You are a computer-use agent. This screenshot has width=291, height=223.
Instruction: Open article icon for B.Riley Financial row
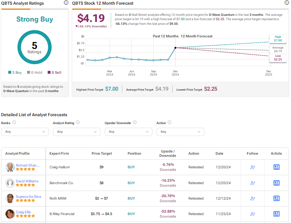point(277,214)
